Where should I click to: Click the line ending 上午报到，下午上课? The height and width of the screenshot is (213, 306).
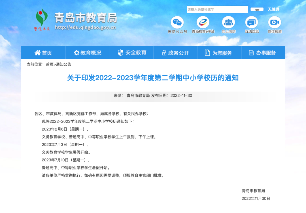(99, 137)
